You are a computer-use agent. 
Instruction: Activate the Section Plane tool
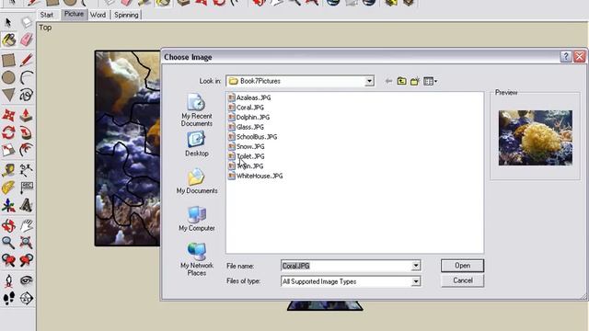point(27,298)
